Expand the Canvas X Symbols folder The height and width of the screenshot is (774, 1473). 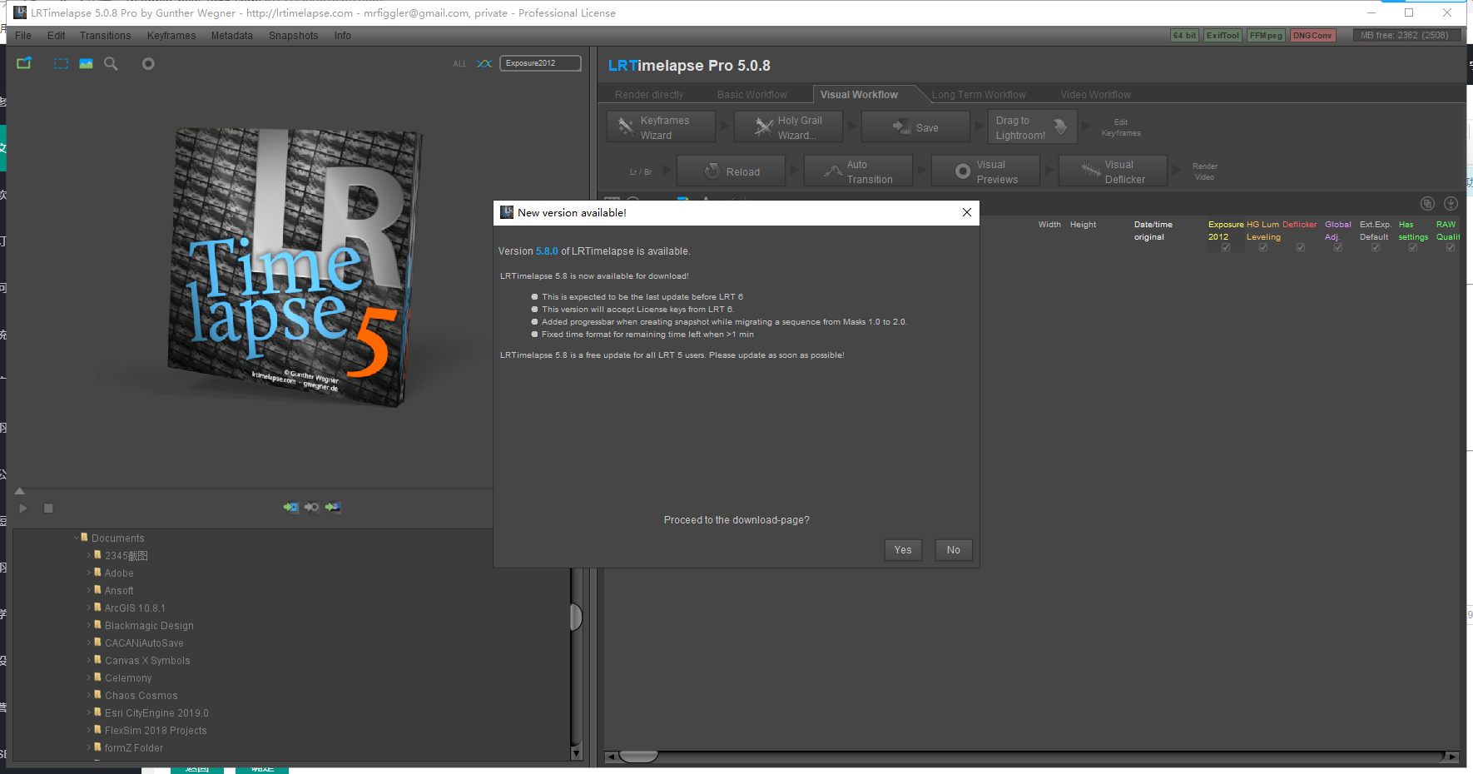tap(89, 660)
